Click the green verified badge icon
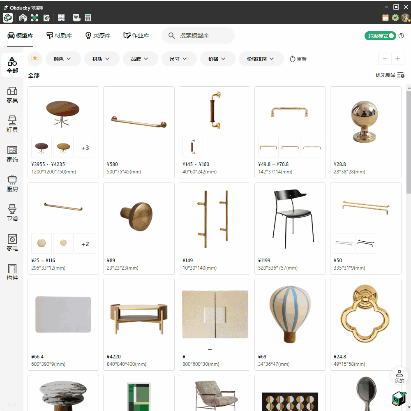 click(x=395, y=18)
